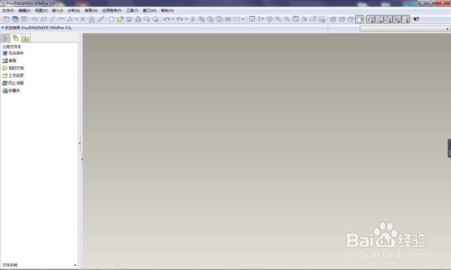
Task: Expand the 文件夹树 folder tree section
Action: [x=39, y=265]
